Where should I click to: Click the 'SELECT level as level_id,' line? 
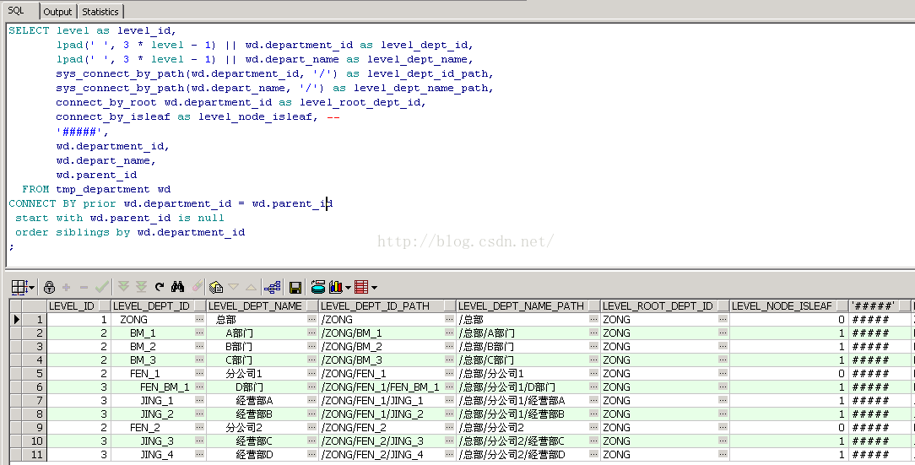tap(92, 30)
